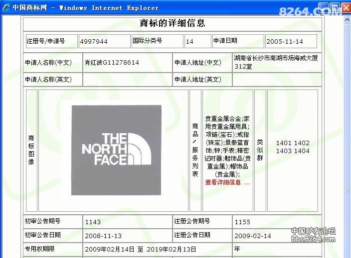Click the 初审公告期号 label
Viewport: 351px width, 258px height.
43,221
